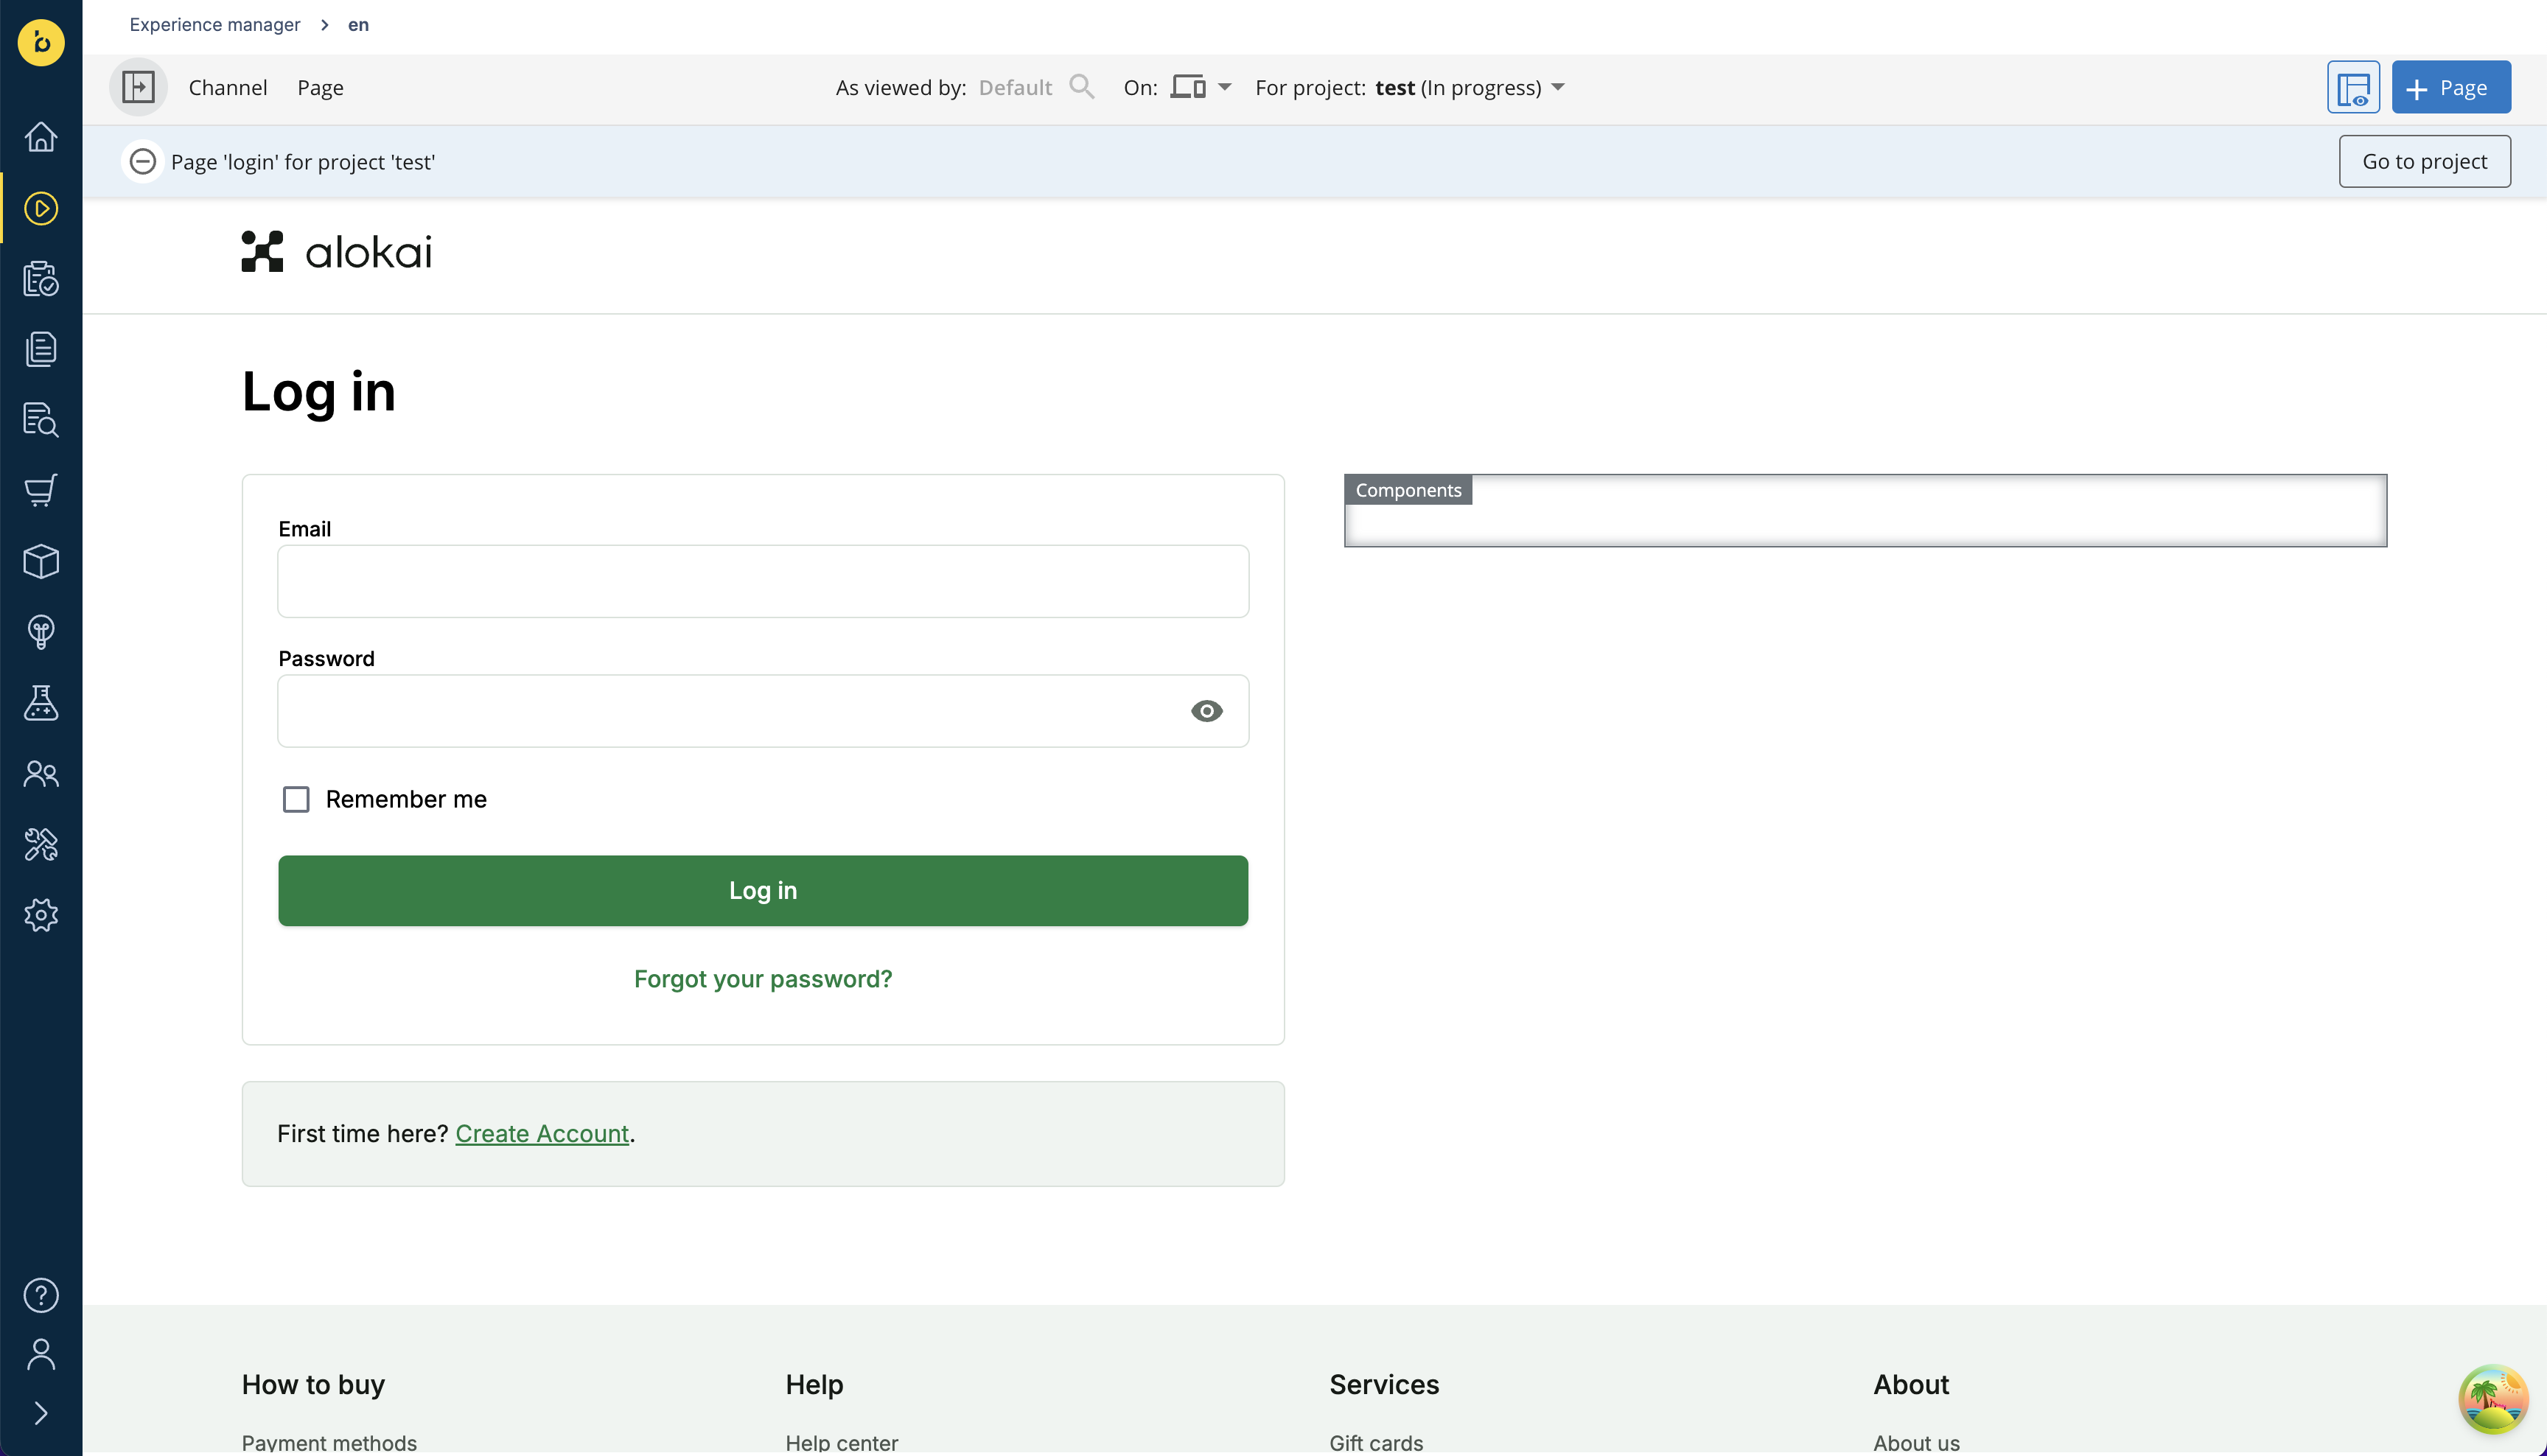
Task: Open the tools wrench sidebar icon
Action: [41, 844]
